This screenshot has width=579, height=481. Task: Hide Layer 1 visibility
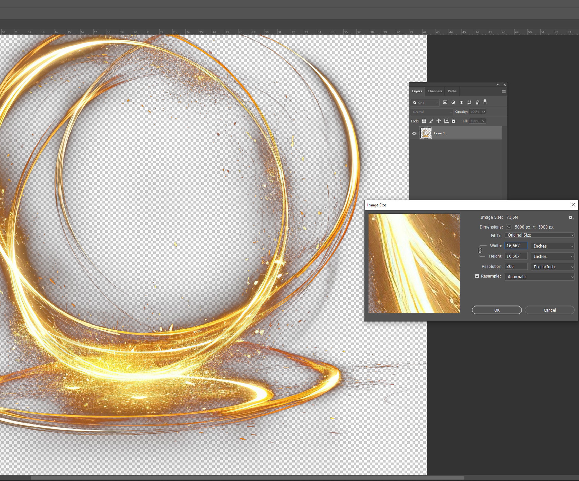coord(414,134)
